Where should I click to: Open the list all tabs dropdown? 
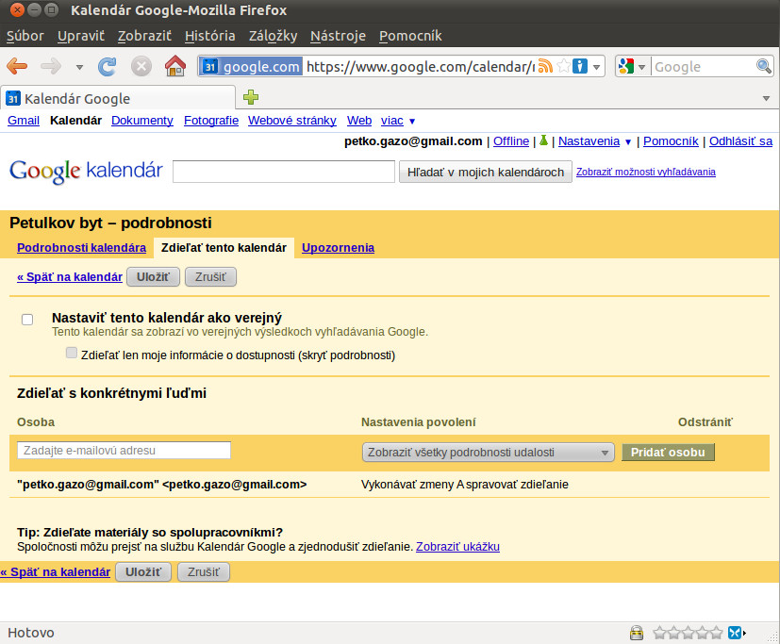pos(766,98)
